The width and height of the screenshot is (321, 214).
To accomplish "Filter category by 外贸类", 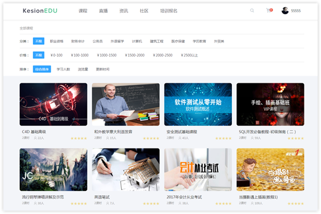I will click(x=219, y=41).
